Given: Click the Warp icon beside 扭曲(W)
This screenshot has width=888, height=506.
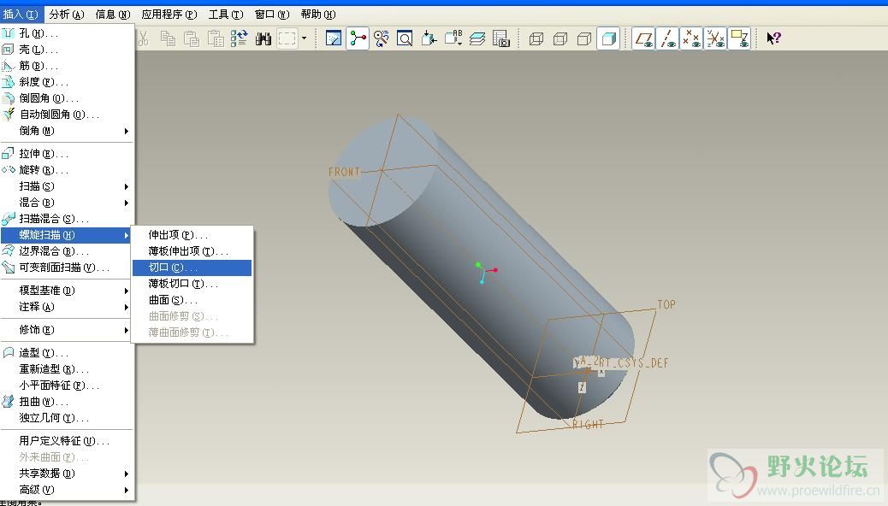Looking at the screenshot, I should click(8, 401).
